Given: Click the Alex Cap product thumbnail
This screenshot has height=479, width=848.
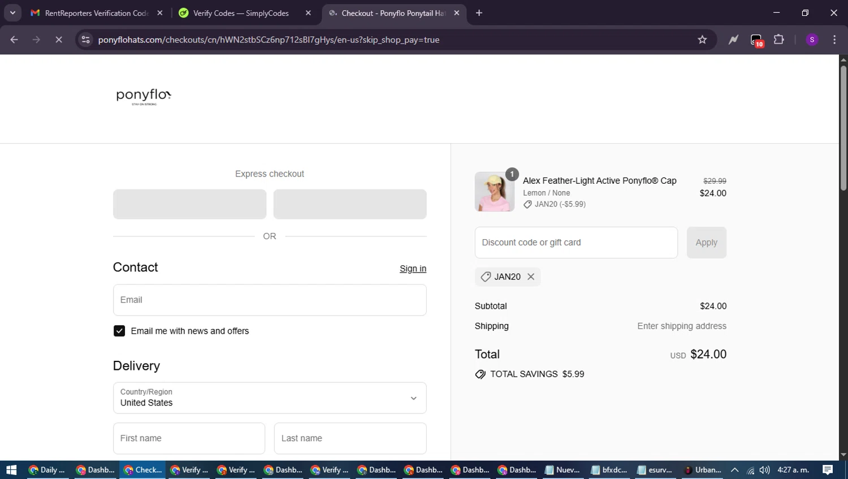Looking at the screenshot, I should 495,192.
